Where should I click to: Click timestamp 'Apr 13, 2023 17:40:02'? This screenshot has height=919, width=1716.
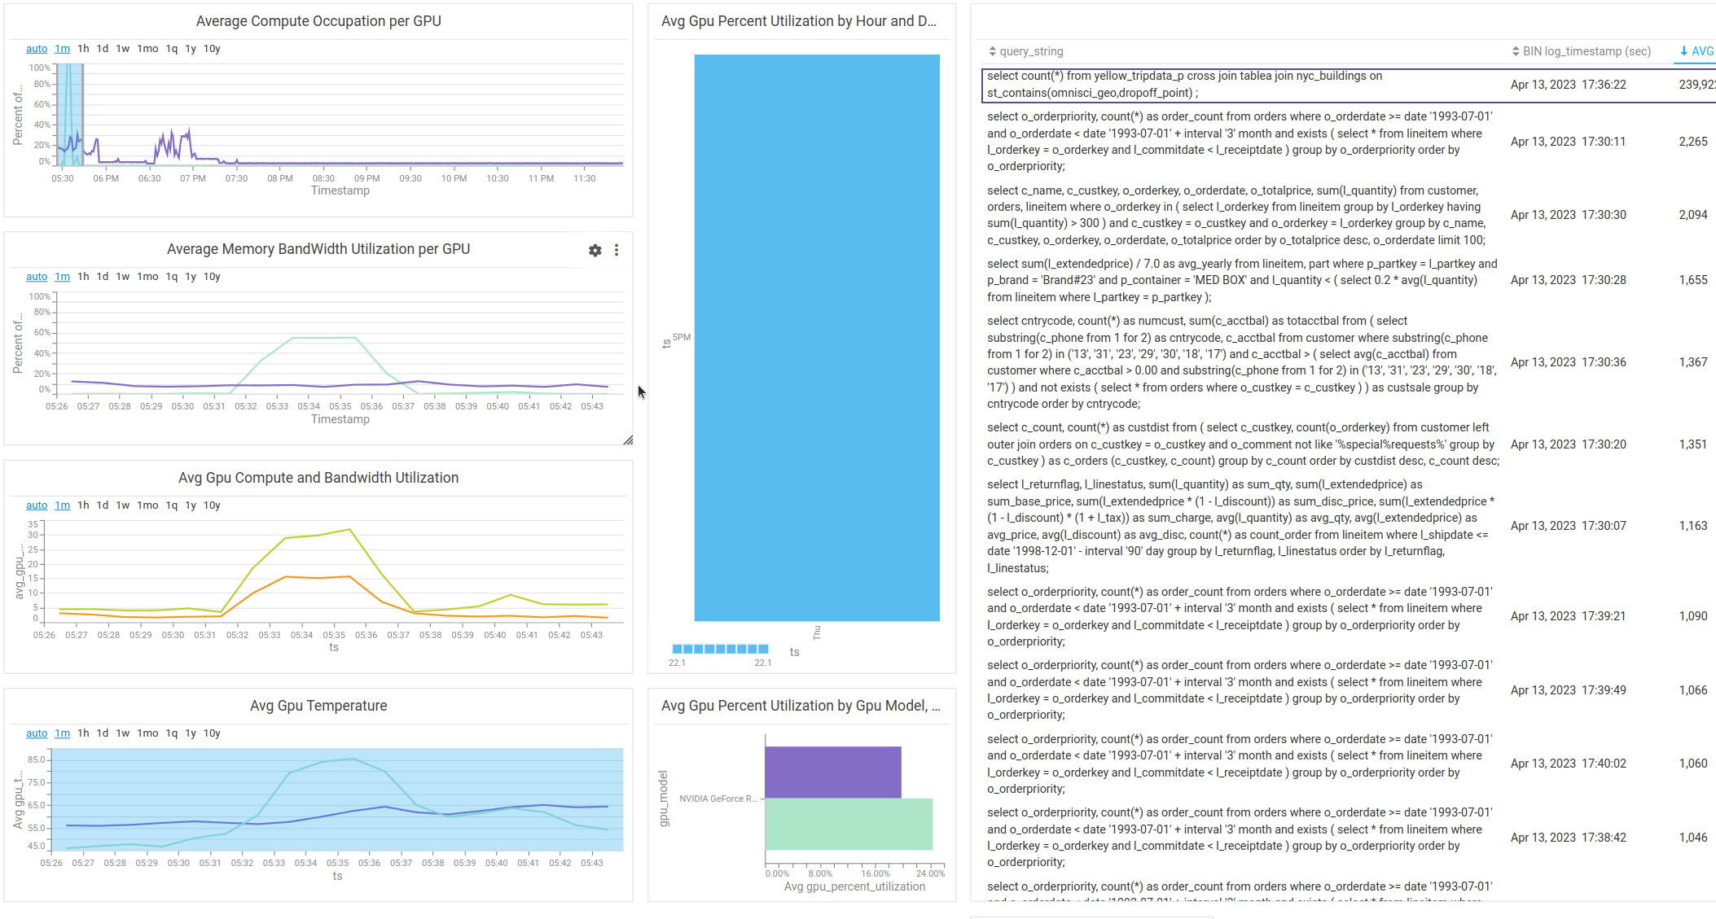click(1568, 764)
